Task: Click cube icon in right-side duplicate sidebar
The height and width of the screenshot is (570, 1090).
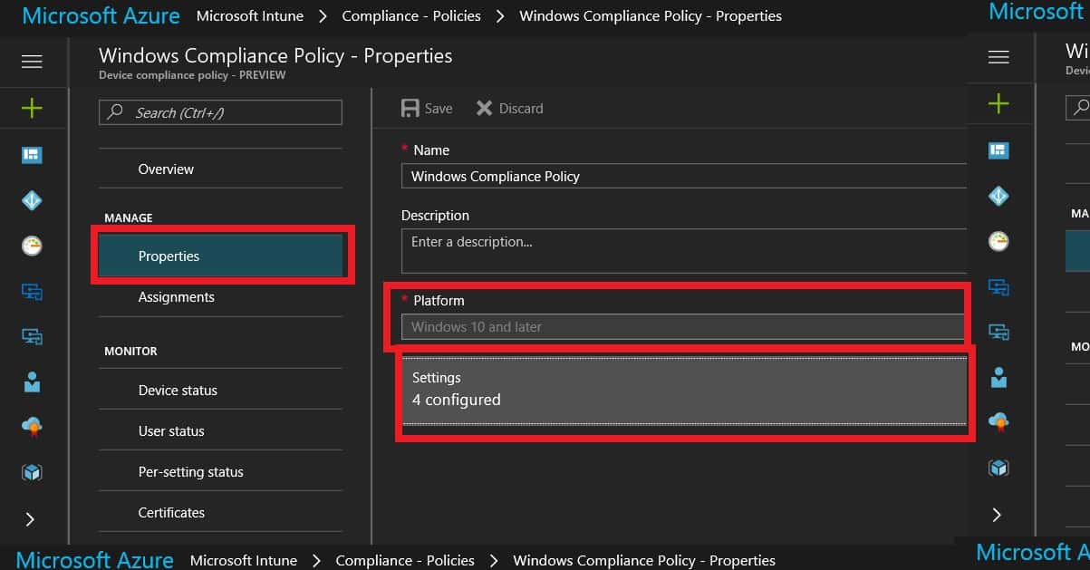Action: click(998, 468)
